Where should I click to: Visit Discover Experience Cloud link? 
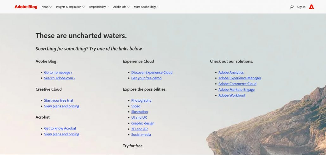point(152,73)
